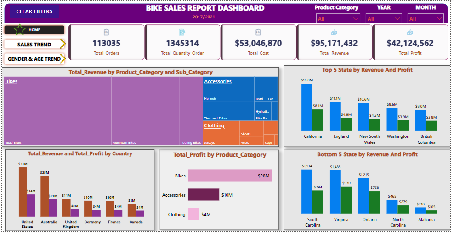This screenshot has width=454, height=233.
Task: Click the money icon above Total_Revenue
Action: [334, 33]
